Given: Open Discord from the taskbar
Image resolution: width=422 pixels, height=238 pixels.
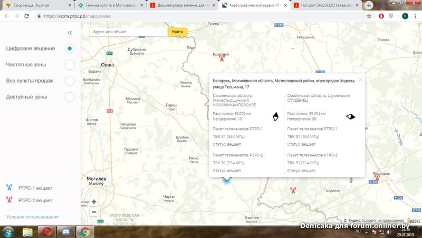Looking at the screenshot, I should click(66, 232).
